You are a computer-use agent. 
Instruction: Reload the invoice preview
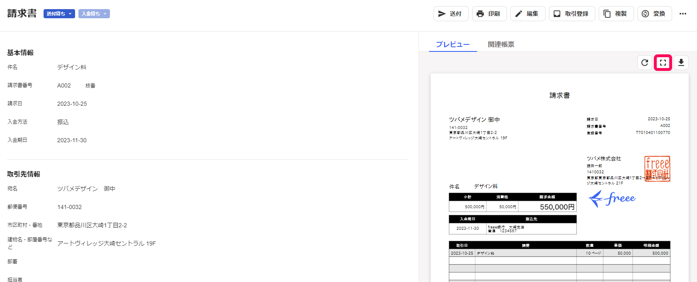pos(644,63)
